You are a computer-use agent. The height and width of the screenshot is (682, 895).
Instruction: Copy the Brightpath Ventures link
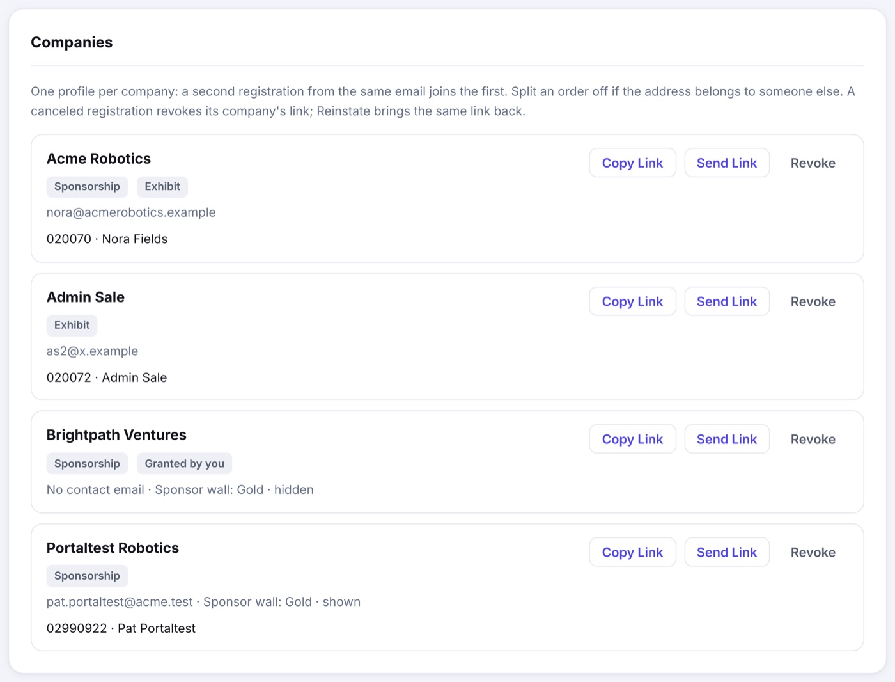click(x=632, y=440)
